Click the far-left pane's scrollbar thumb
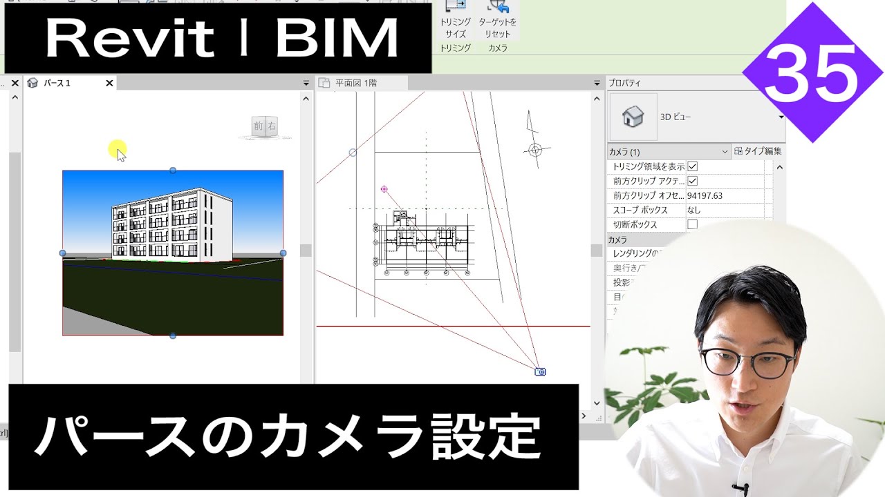Viewport: 885px width, 497px height. [15, 252]
